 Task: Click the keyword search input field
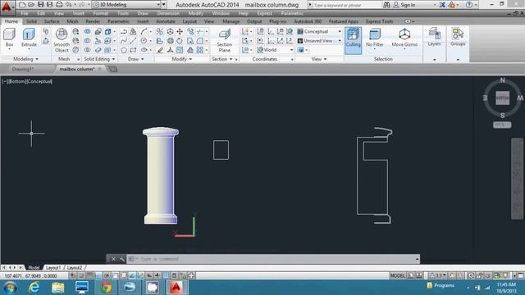pyautogui.click(x=347, y=5)
